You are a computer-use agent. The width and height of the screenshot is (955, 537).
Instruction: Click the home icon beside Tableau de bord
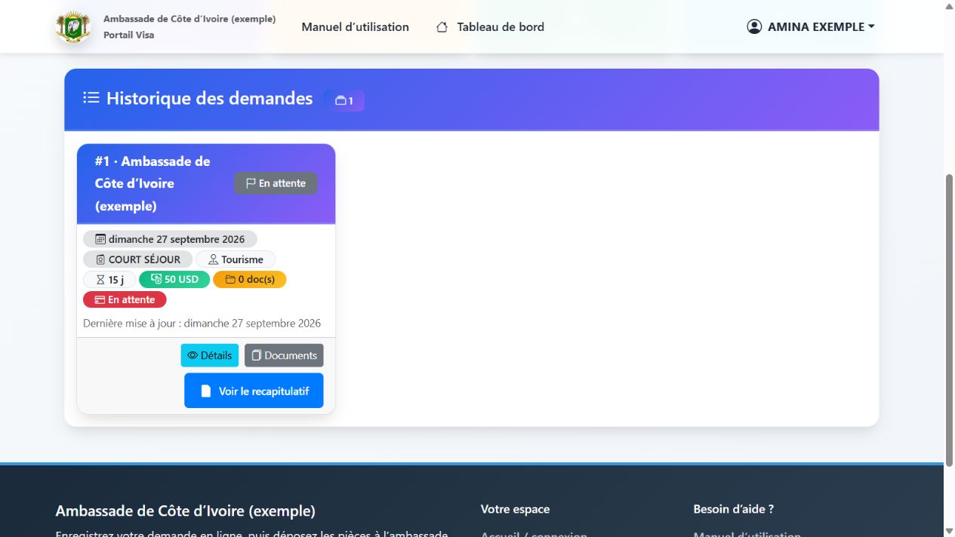(x=442, y=27)
